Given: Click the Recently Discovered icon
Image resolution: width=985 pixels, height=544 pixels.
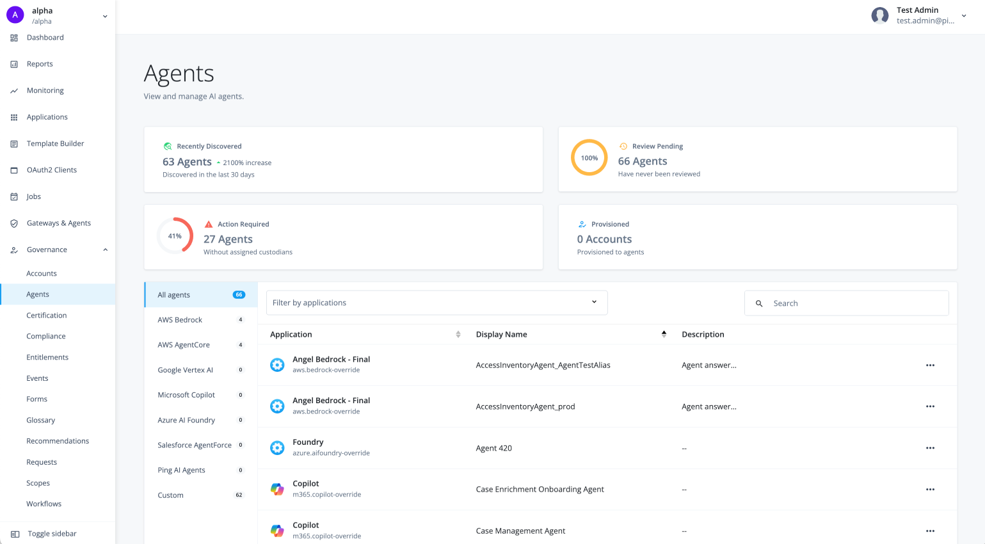Looking at the screenshot, I should 168,147.
